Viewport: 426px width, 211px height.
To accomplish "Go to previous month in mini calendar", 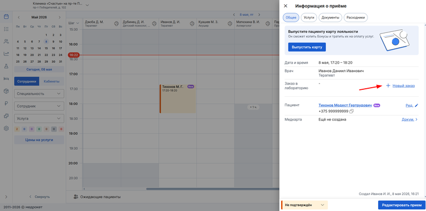I will 19,17.
